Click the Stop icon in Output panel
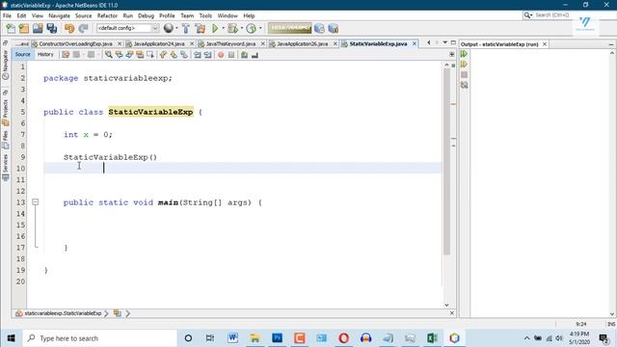 click(465, 75)
